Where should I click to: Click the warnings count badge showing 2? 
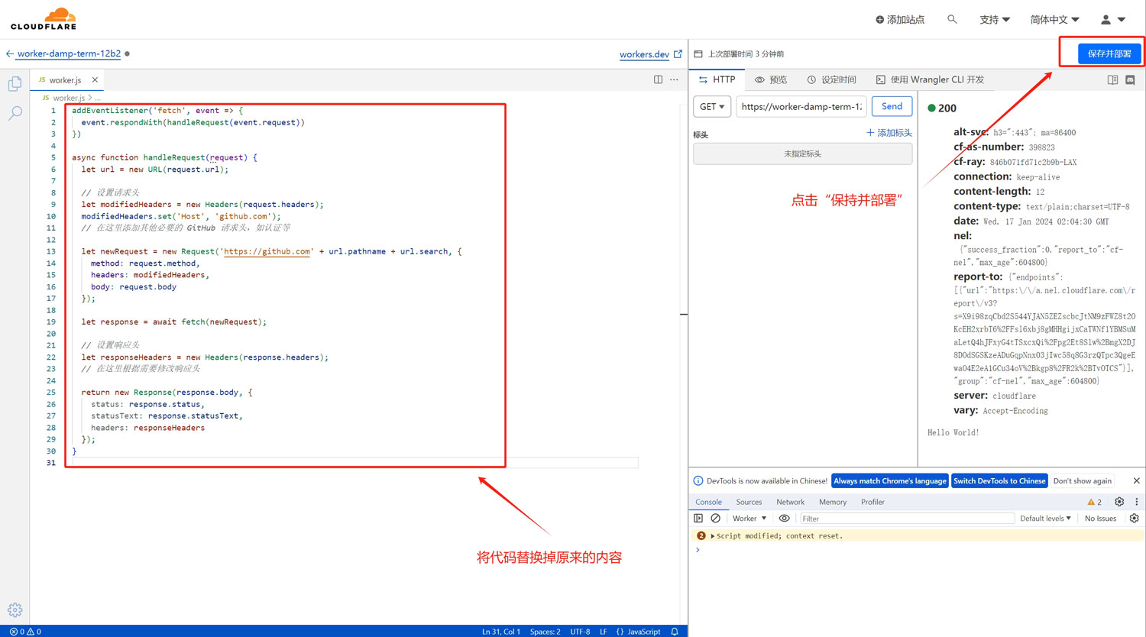(1094, 502)
